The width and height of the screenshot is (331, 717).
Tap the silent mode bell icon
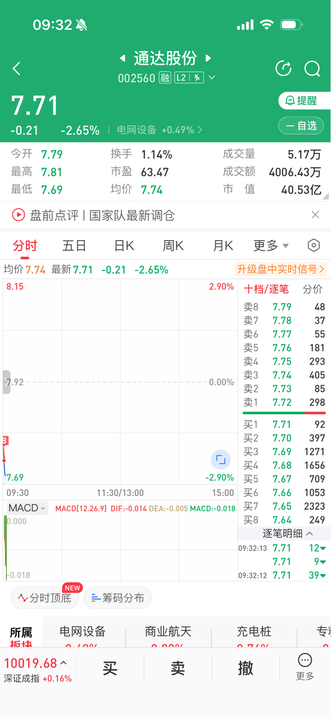pyautogui.click(x=81, y=25)
